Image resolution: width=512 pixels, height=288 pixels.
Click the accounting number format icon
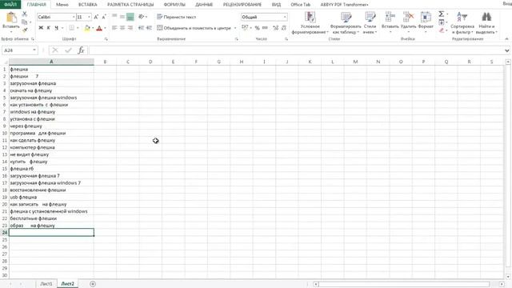[245, 28]
